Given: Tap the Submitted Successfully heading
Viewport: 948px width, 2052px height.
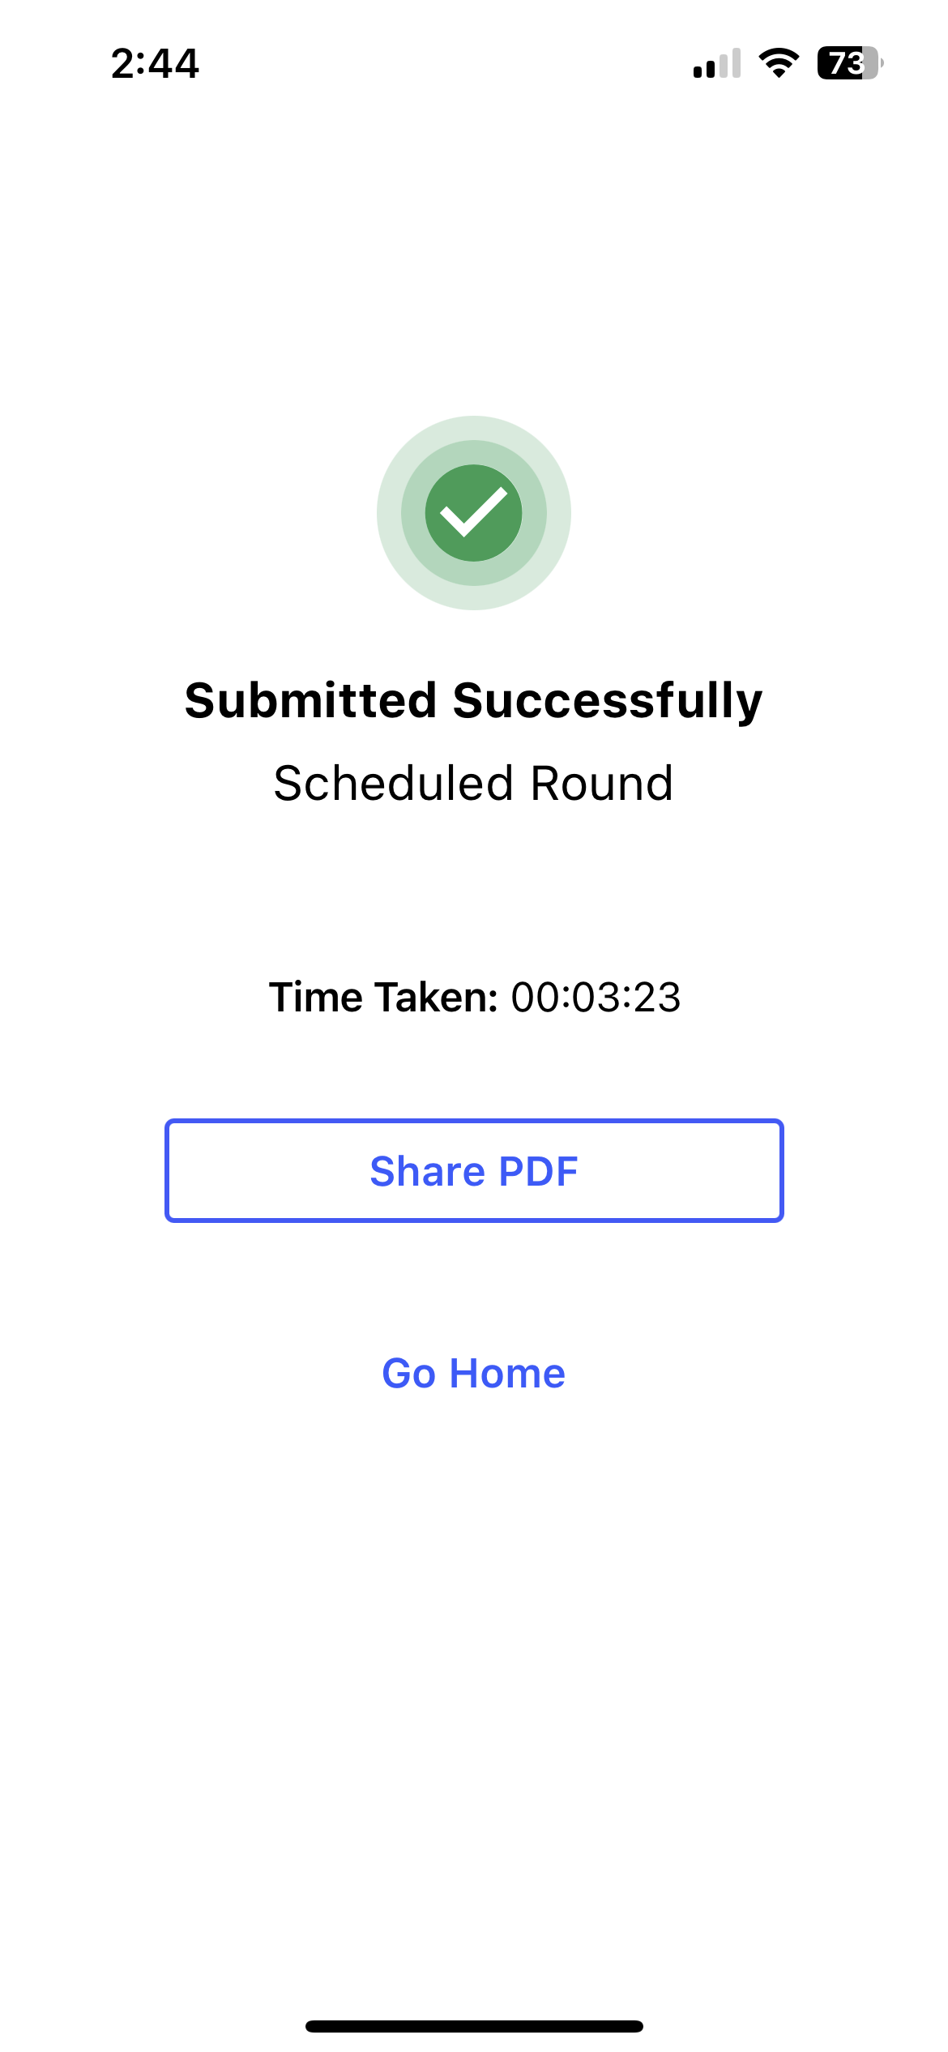Looking at the screenshot, I should (x=473, y=700).
